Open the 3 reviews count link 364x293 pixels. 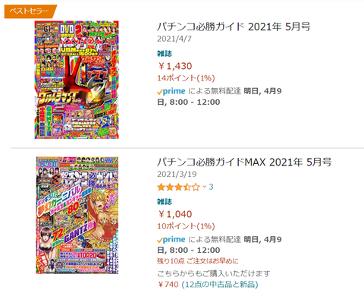pyautogui.click(x=211, y=187)
